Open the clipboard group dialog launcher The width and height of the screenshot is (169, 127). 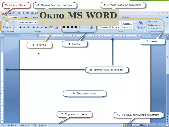pyautogui.click(x=16, y=31)
